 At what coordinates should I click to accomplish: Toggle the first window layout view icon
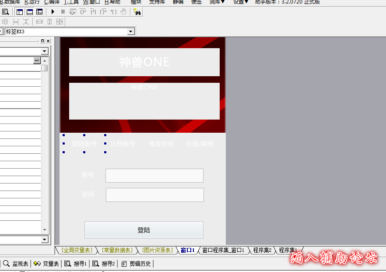click(x=20, y=12)
